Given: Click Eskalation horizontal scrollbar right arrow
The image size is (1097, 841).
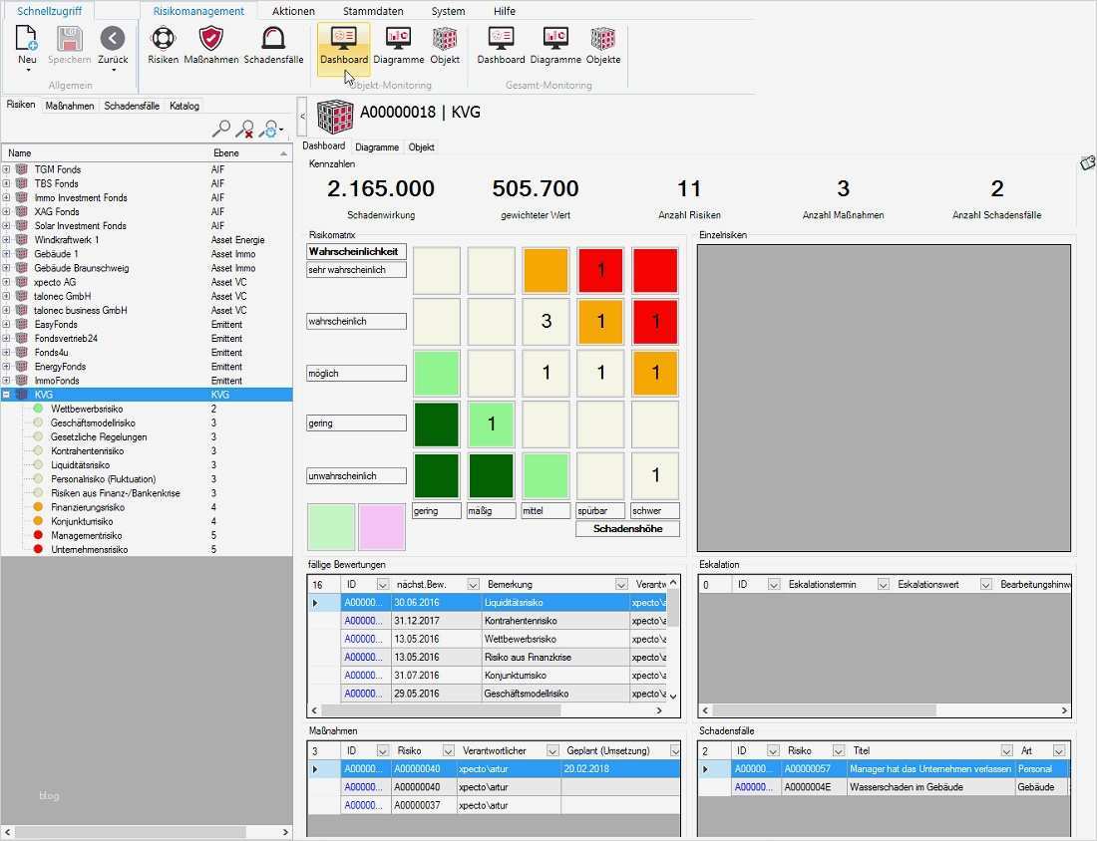Looking at the screenshot, I should click(1064, 710).
